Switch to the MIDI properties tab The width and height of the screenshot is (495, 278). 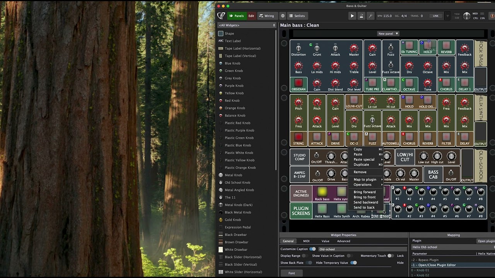(306, 241)
